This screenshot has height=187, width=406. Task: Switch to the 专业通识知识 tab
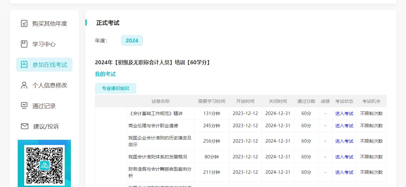click(x=115, y=88)
